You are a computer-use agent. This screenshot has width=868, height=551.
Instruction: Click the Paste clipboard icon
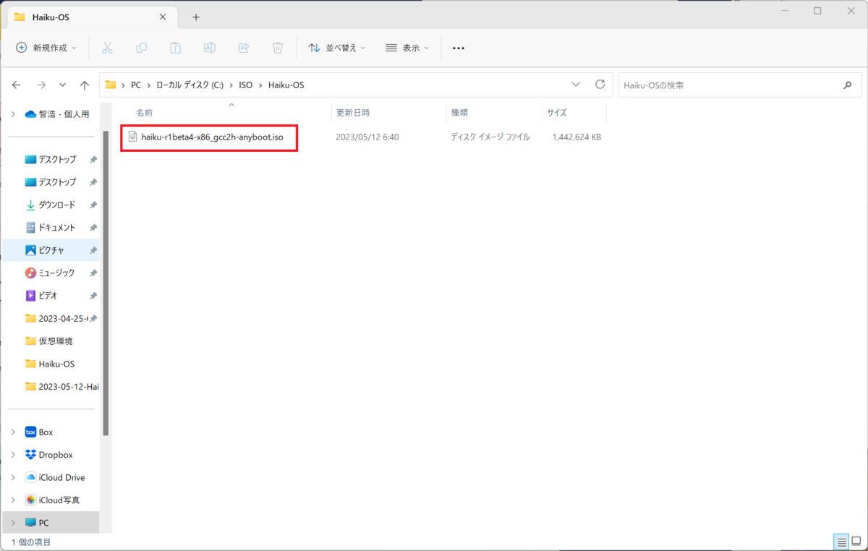pyautogui.click(x=175, y=48)
